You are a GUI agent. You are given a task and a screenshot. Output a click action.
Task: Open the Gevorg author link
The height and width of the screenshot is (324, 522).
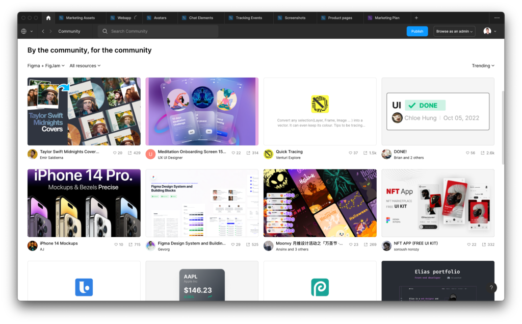pyautogui.click(x=164, y=250)
